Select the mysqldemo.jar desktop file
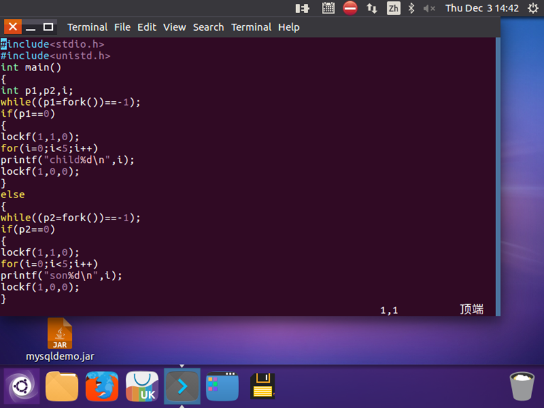 pos(60,339)
